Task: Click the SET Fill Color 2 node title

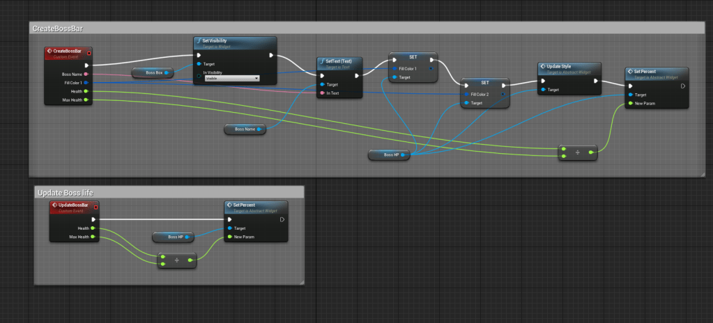Action: click(484, 83)
